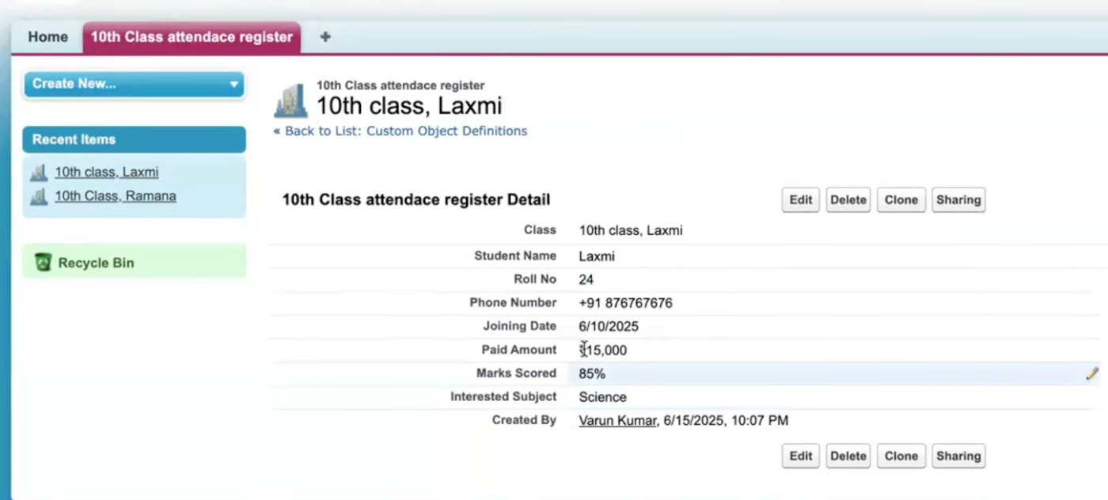The width and height of the screenshot is (1108, 500).
Task: Click the bottom Edit button
Action: click(800, 456)
